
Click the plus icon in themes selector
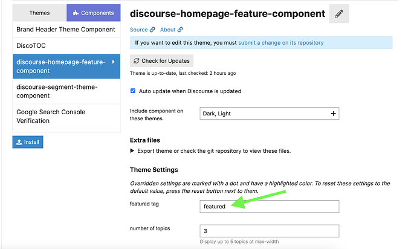[333, 114]
